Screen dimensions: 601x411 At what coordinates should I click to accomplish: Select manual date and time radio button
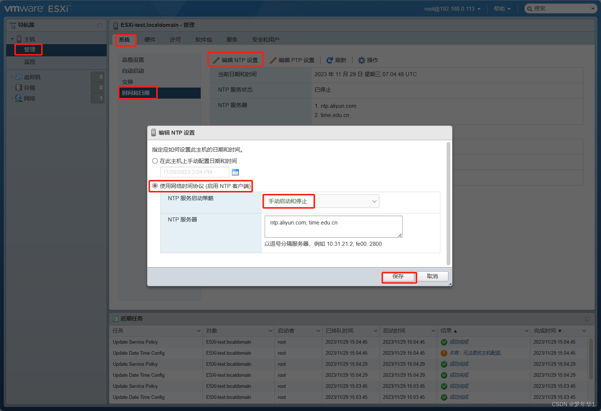pyautogui.click(x=155, y=161)
